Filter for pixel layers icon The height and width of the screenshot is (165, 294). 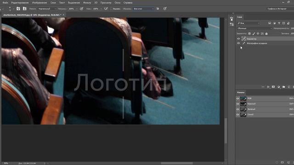[270, 23]
